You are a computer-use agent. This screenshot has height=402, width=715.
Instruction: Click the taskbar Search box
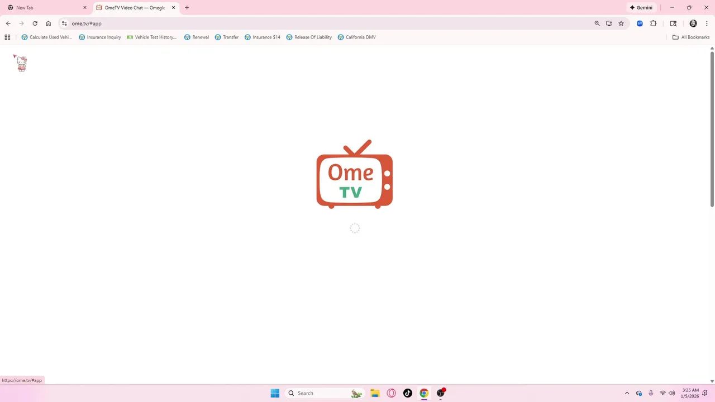[325, 393]
